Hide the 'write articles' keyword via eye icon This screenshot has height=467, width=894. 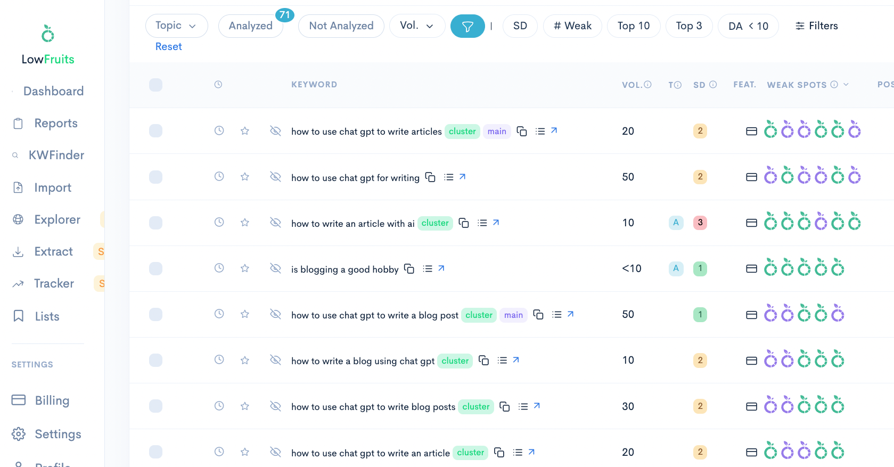click(275, 130)
